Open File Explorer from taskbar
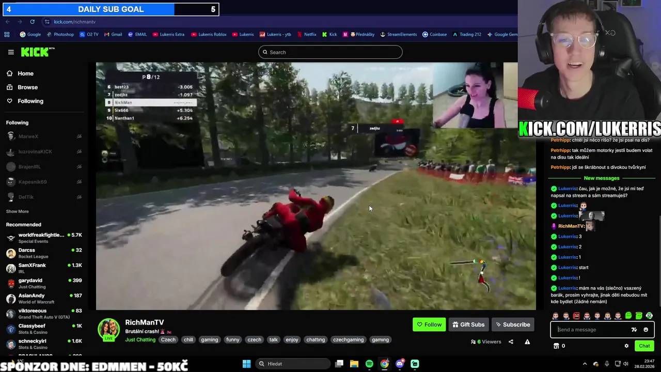 coord(354,364)
